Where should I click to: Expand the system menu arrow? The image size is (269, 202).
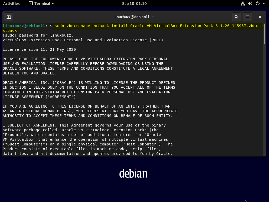(264, 3)
